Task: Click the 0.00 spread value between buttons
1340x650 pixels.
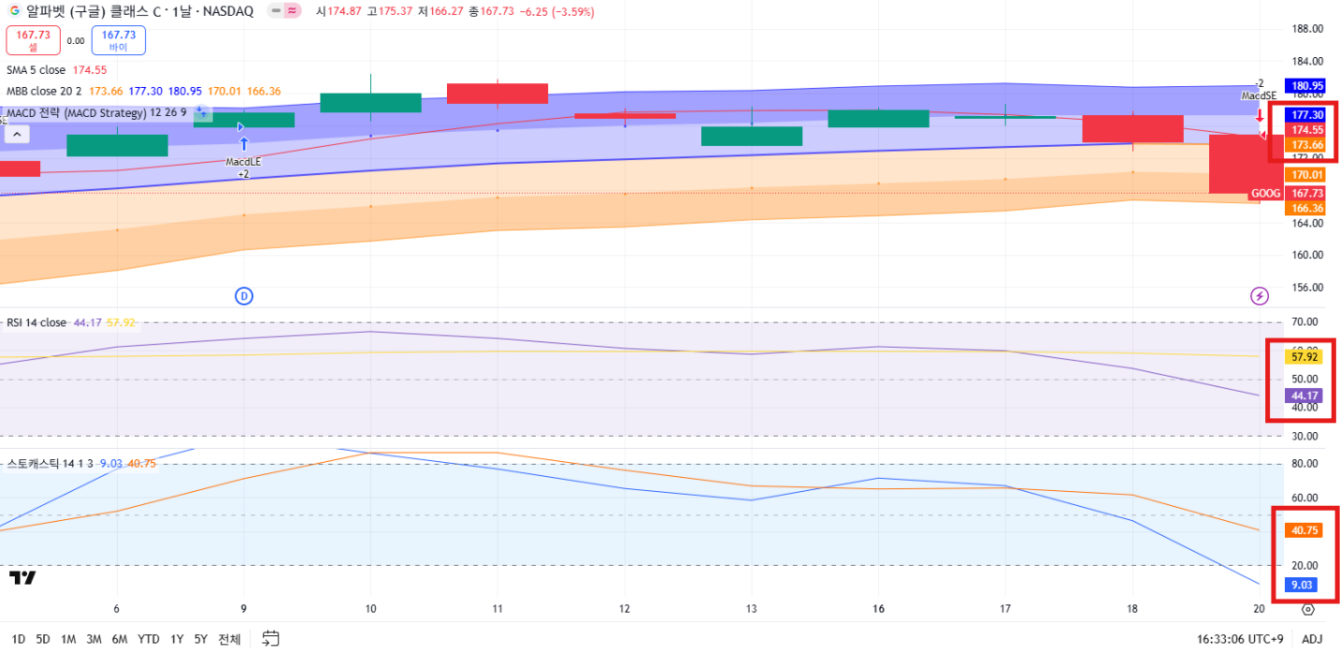Action: (76, 41)
